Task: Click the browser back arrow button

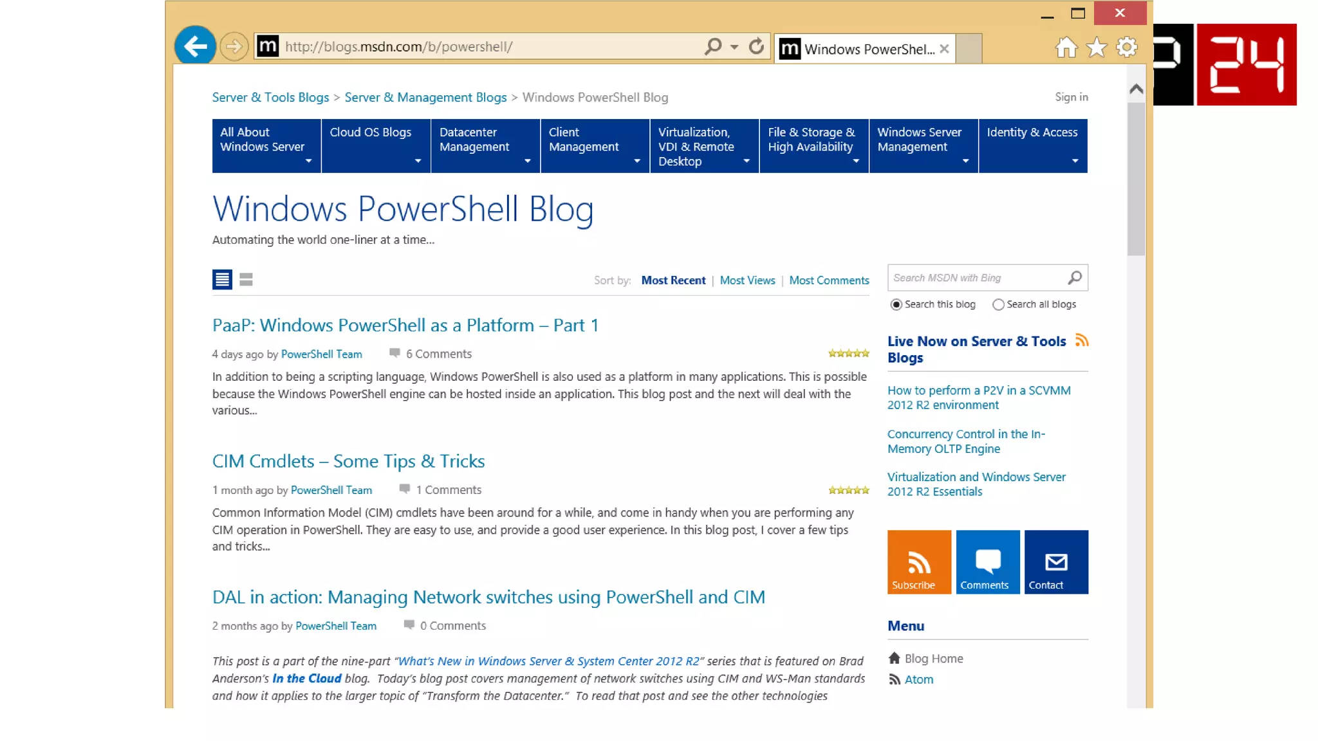Action: point(195,46)
